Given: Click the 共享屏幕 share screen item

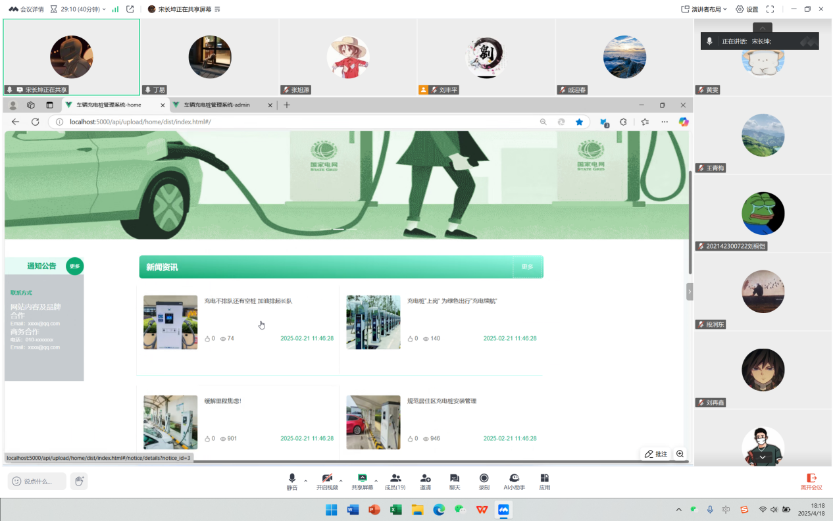Looking at the screenshot, I should click(x=362, y=482).
